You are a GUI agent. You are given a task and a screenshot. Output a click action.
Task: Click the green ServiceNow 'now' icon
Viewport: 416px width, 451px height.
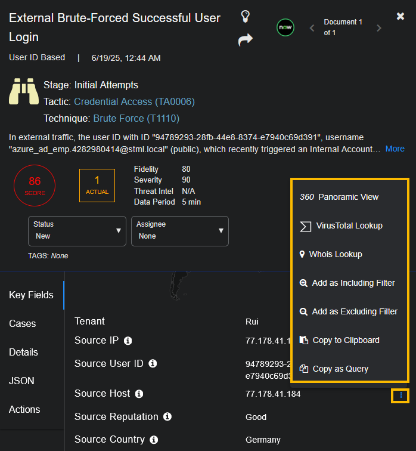pyautogui.click(x=285, y=27)
